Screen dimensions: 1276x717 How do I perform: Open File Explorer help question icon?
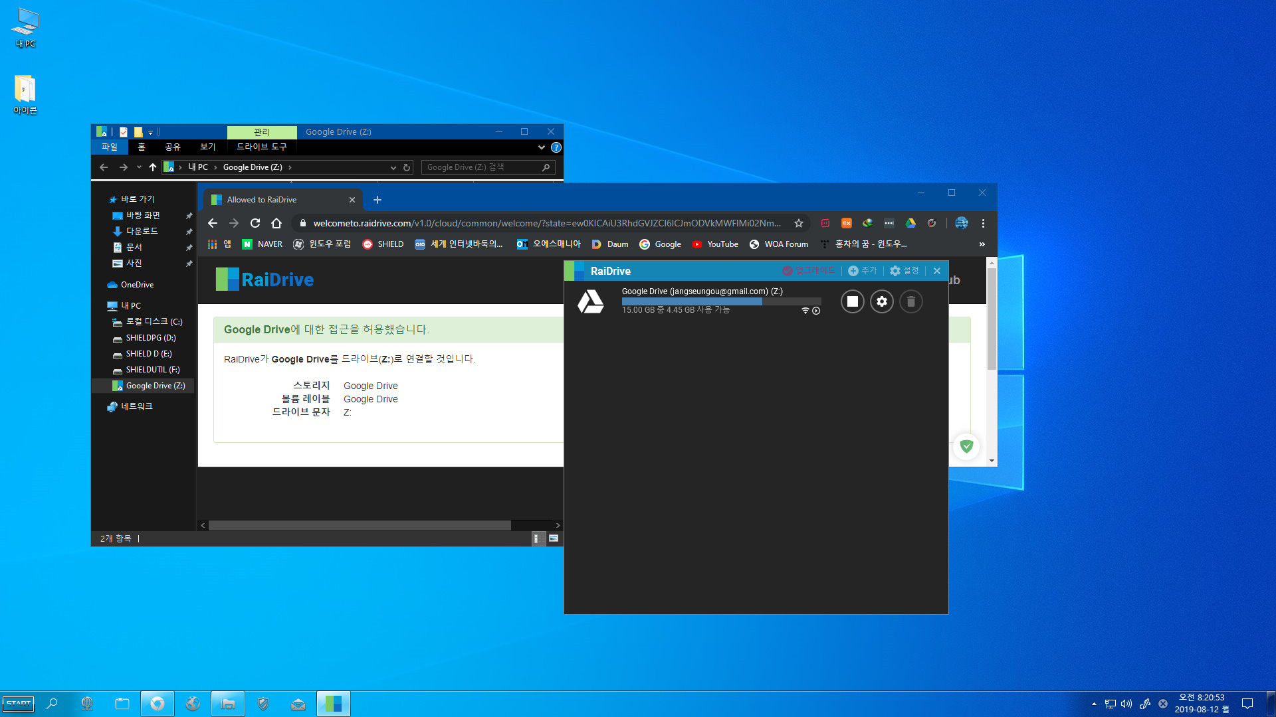[556, 147]
